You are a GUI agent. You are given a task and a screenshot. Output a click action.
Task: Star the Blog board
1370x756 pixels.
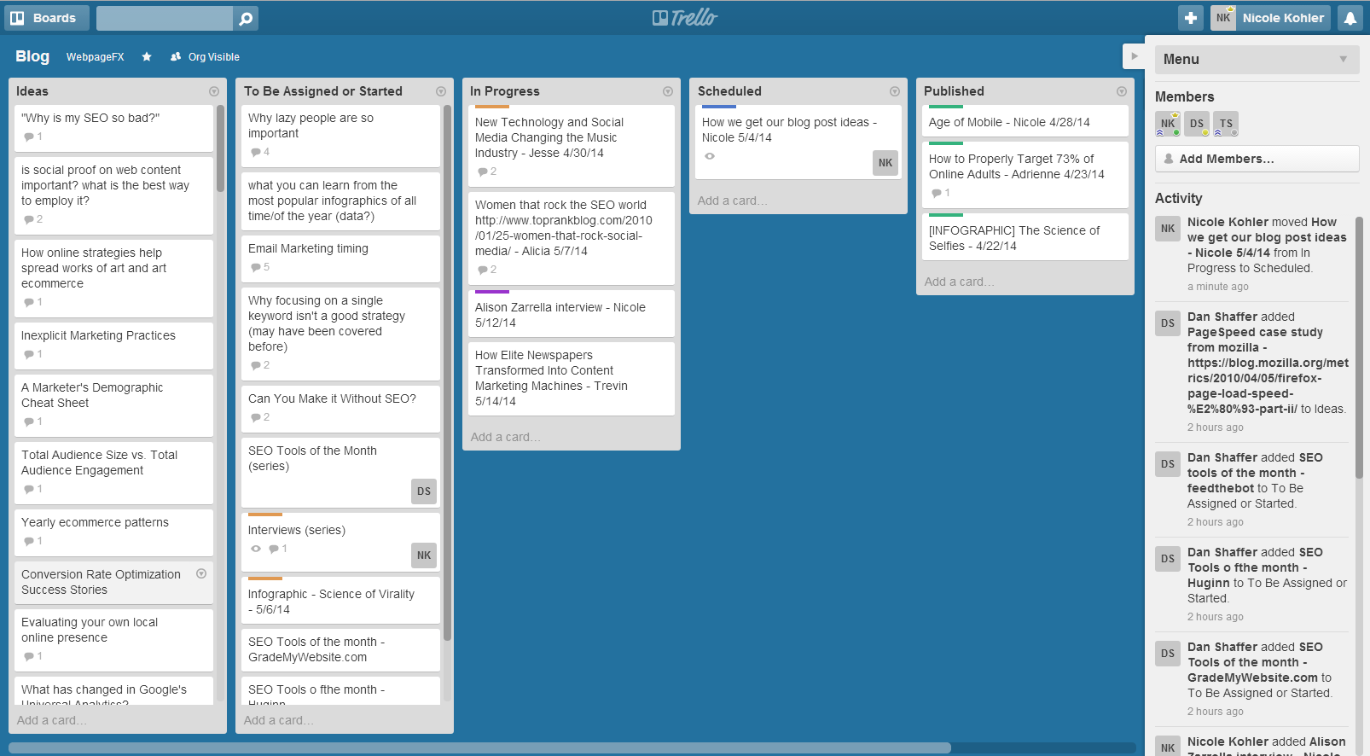point(147,57)
